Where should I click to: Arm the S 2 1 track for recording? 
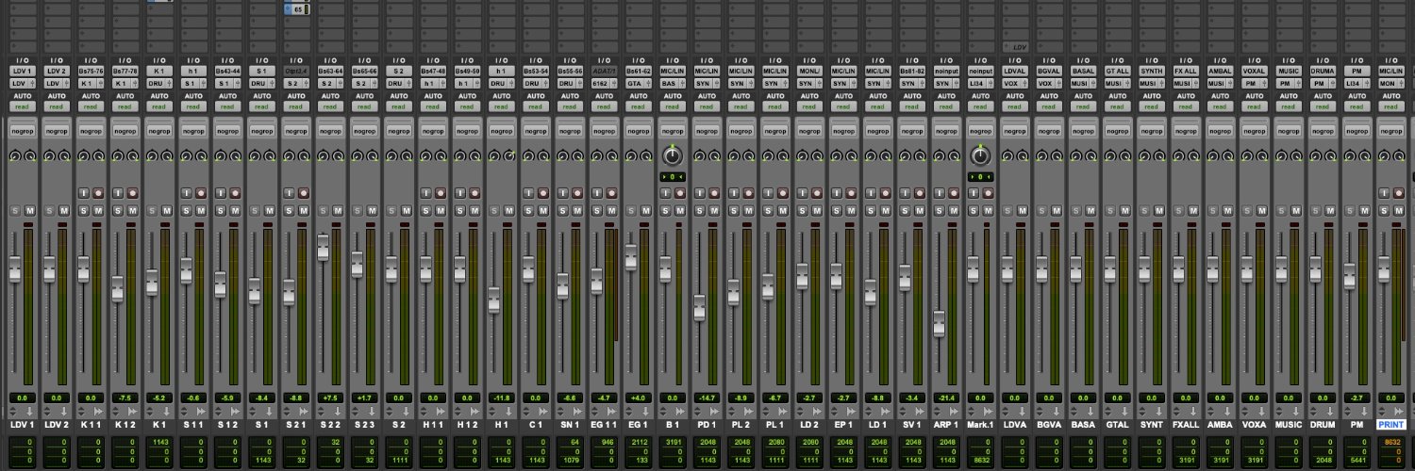(x=302, y=192)
